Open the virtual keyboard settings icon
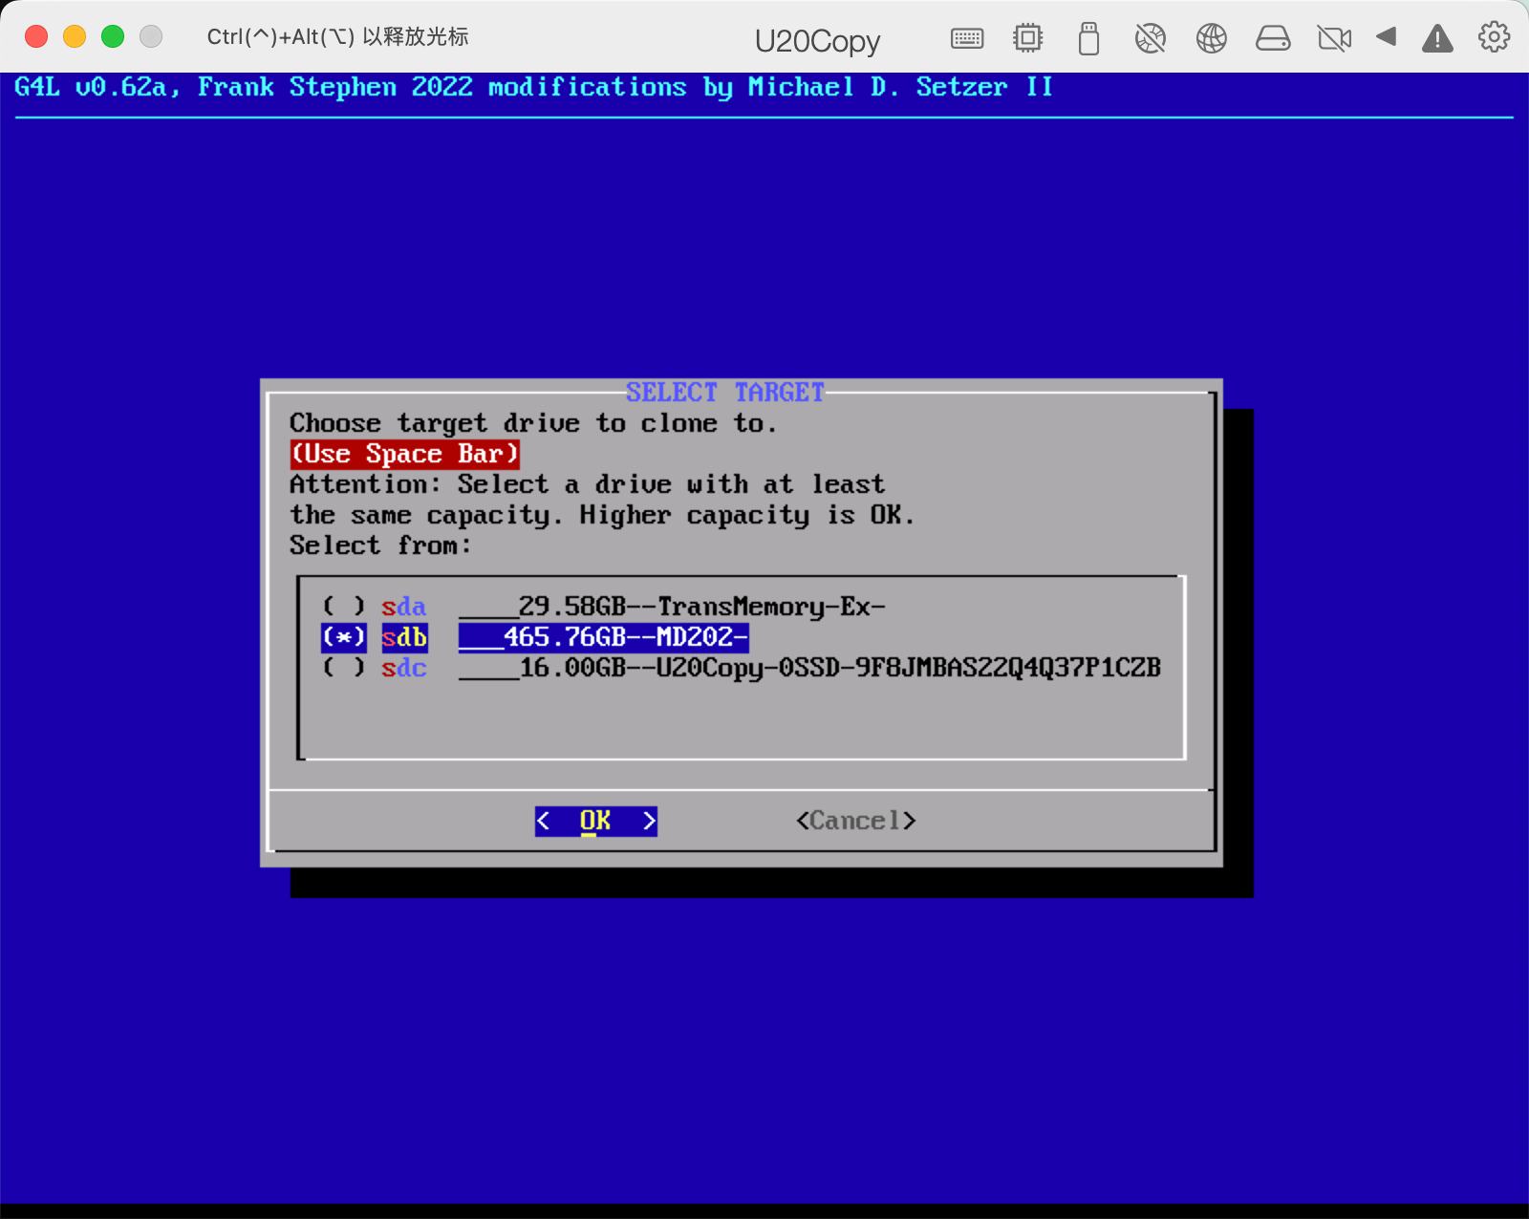The height and width of the screenshot is (1219, 1529). pos(966,37)
